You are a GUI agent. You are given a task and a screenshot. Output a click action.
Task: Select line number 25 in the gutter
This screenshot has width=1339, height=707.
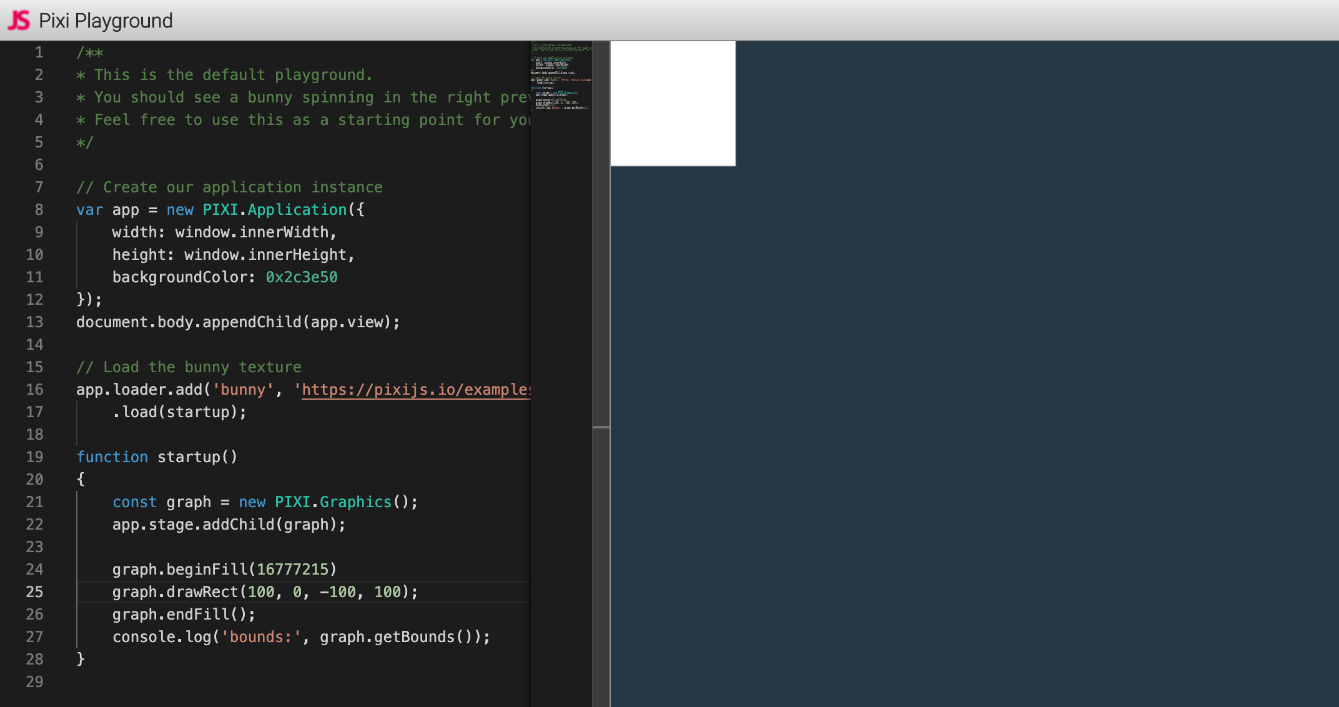point(35,592)
